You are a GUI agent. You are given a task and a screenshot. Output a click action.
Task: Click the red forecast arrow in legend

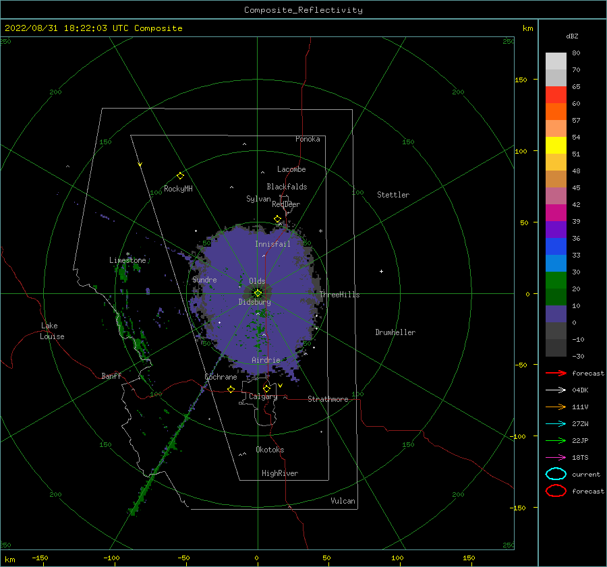tap(556, 373)
